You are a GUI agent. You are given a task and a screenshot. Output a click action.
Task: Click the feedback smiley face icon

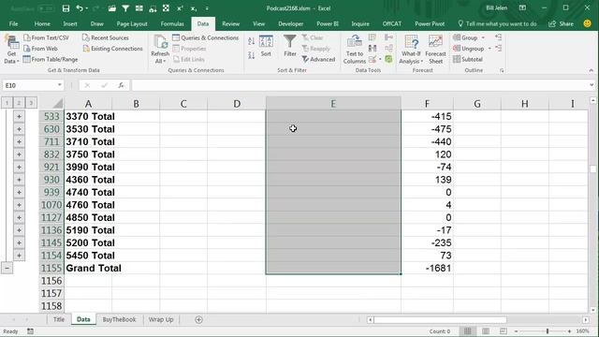(x=587, y=23)
